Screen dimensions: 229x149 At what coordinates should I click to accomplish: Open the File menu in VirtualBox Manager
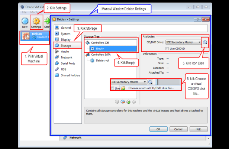[24, 12]
